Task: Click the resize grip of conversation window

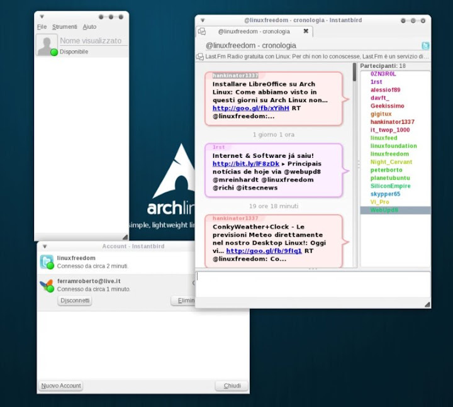Action: 427,304
